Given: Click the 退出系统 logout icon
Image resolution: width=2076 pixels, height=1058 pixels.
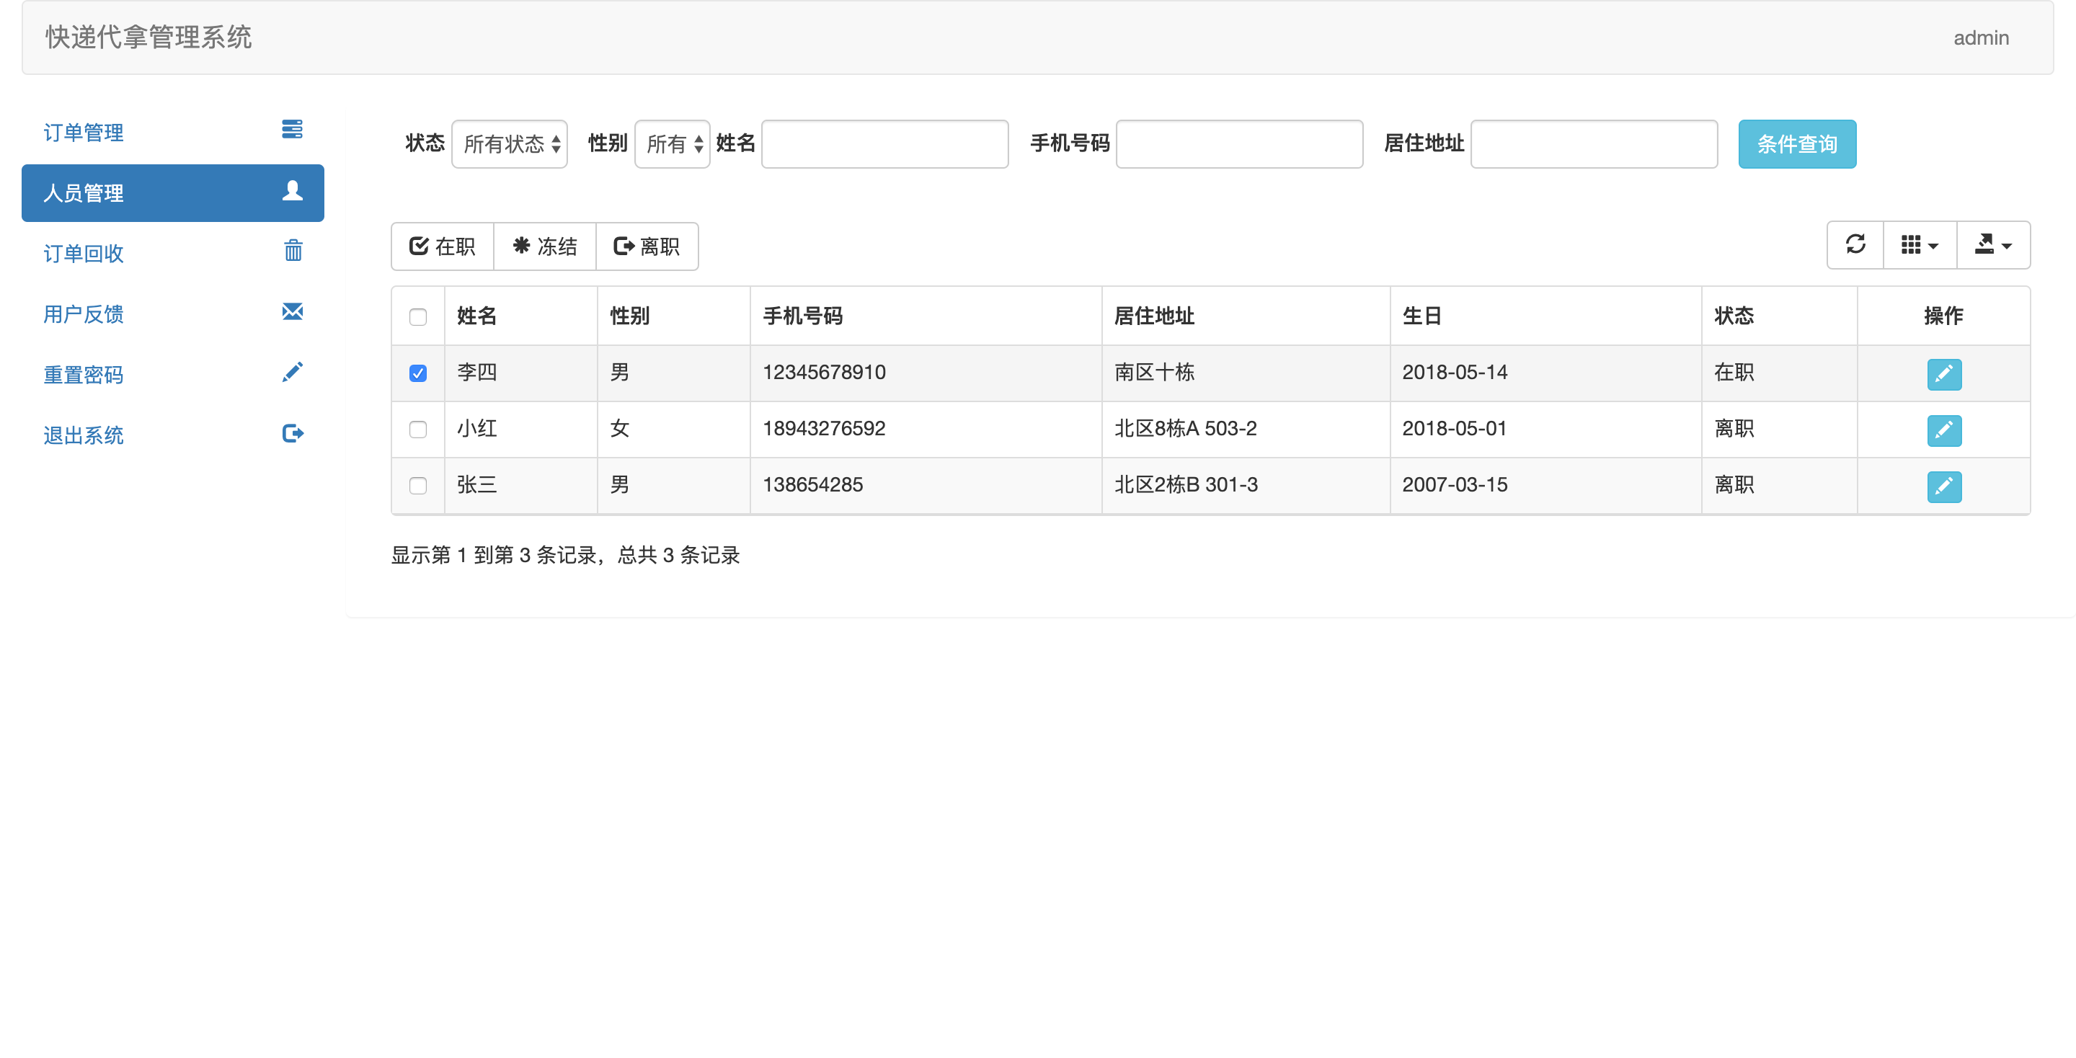Looking at the screenshot, I should pyautogui.click(x=293, y=434).
